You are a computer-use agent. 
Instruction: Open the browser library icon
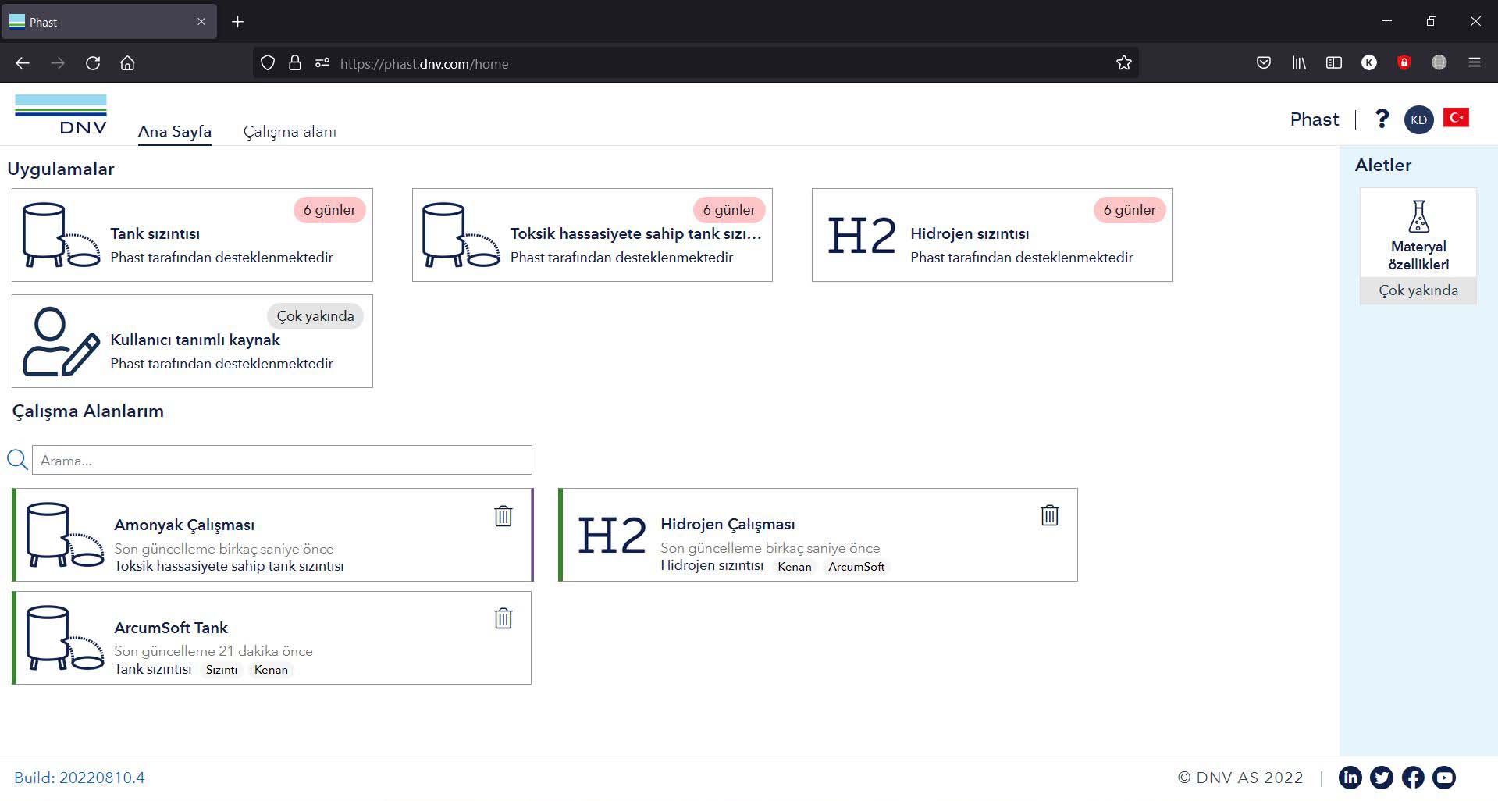tap(1299, 63)
